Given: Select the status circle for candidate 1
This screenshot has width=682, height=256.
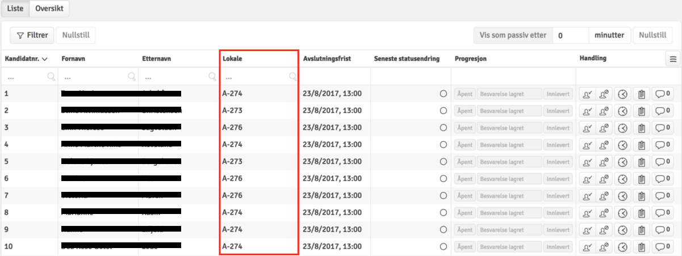Looking at the screenshot, I should [x=443, y=94].
